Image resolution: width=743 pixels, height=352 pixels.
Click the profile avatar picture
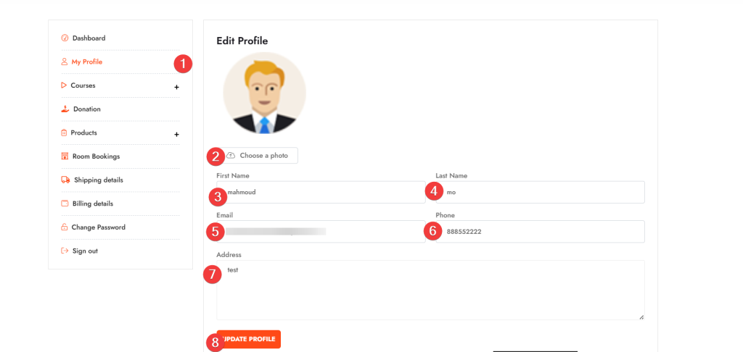[265, 93]
